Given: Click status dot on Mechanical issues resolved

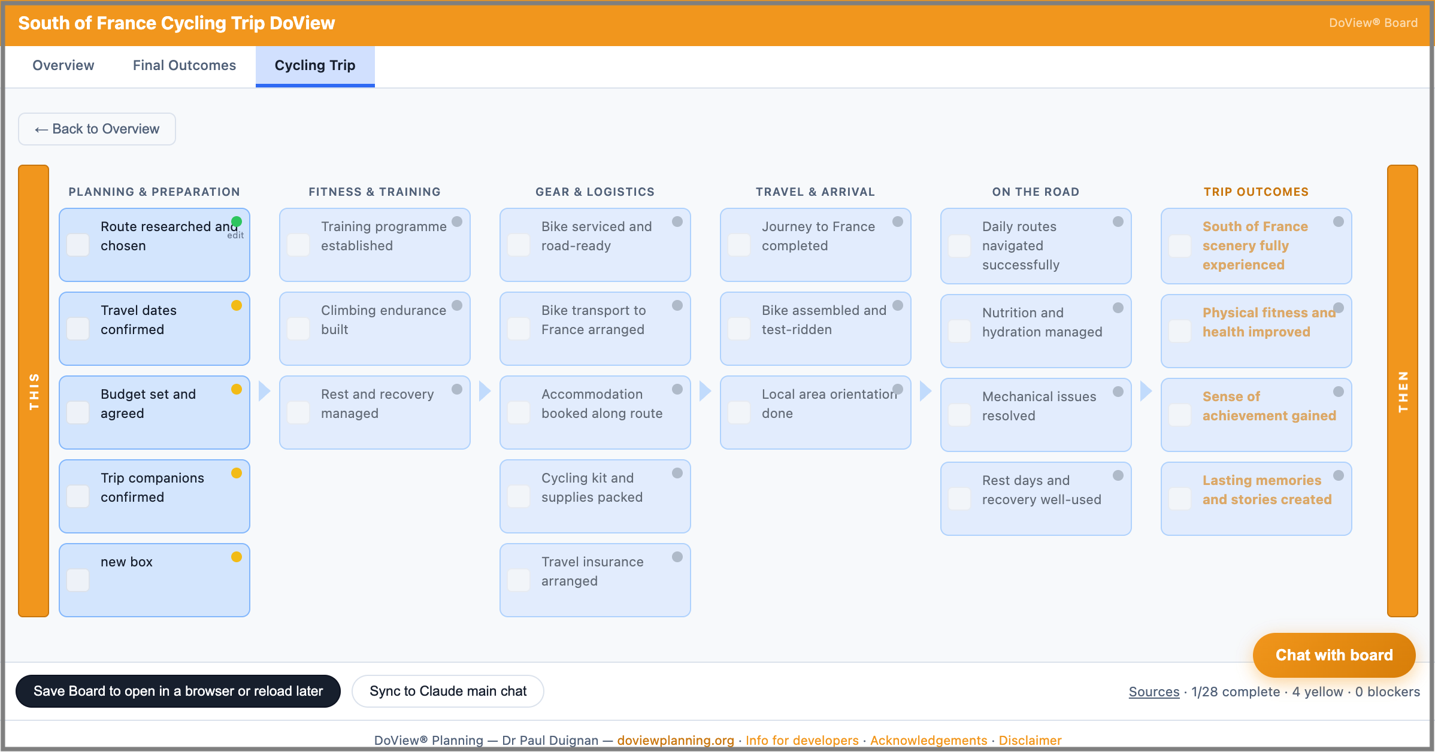Looking at the screenshot, I should [x=1118, y=392].
